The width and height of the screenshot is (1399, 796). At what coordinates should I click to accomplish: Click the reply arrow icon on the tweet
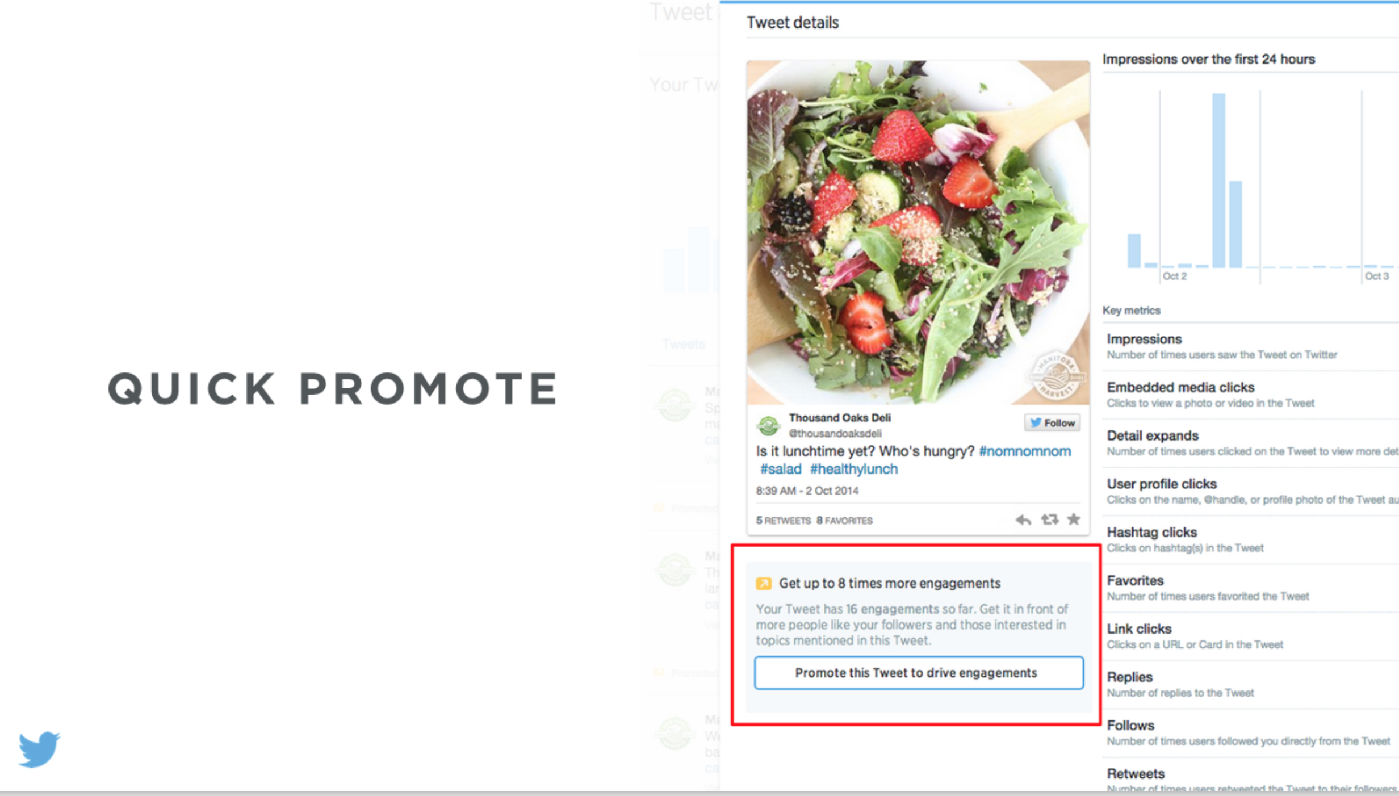click(1023, 520)
